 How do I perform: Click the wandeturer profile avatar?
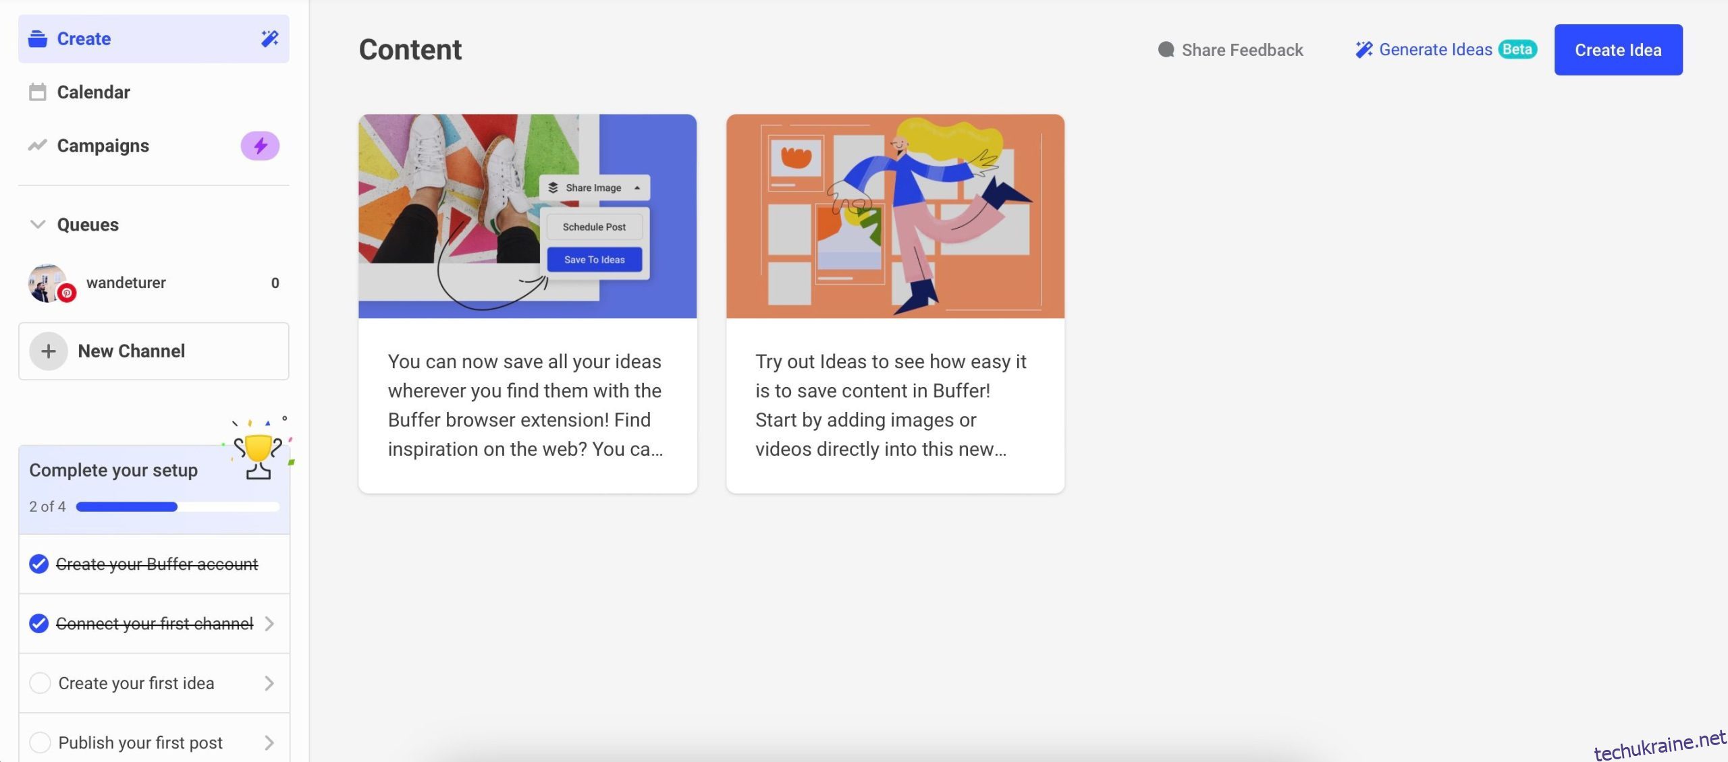point(47,283)
